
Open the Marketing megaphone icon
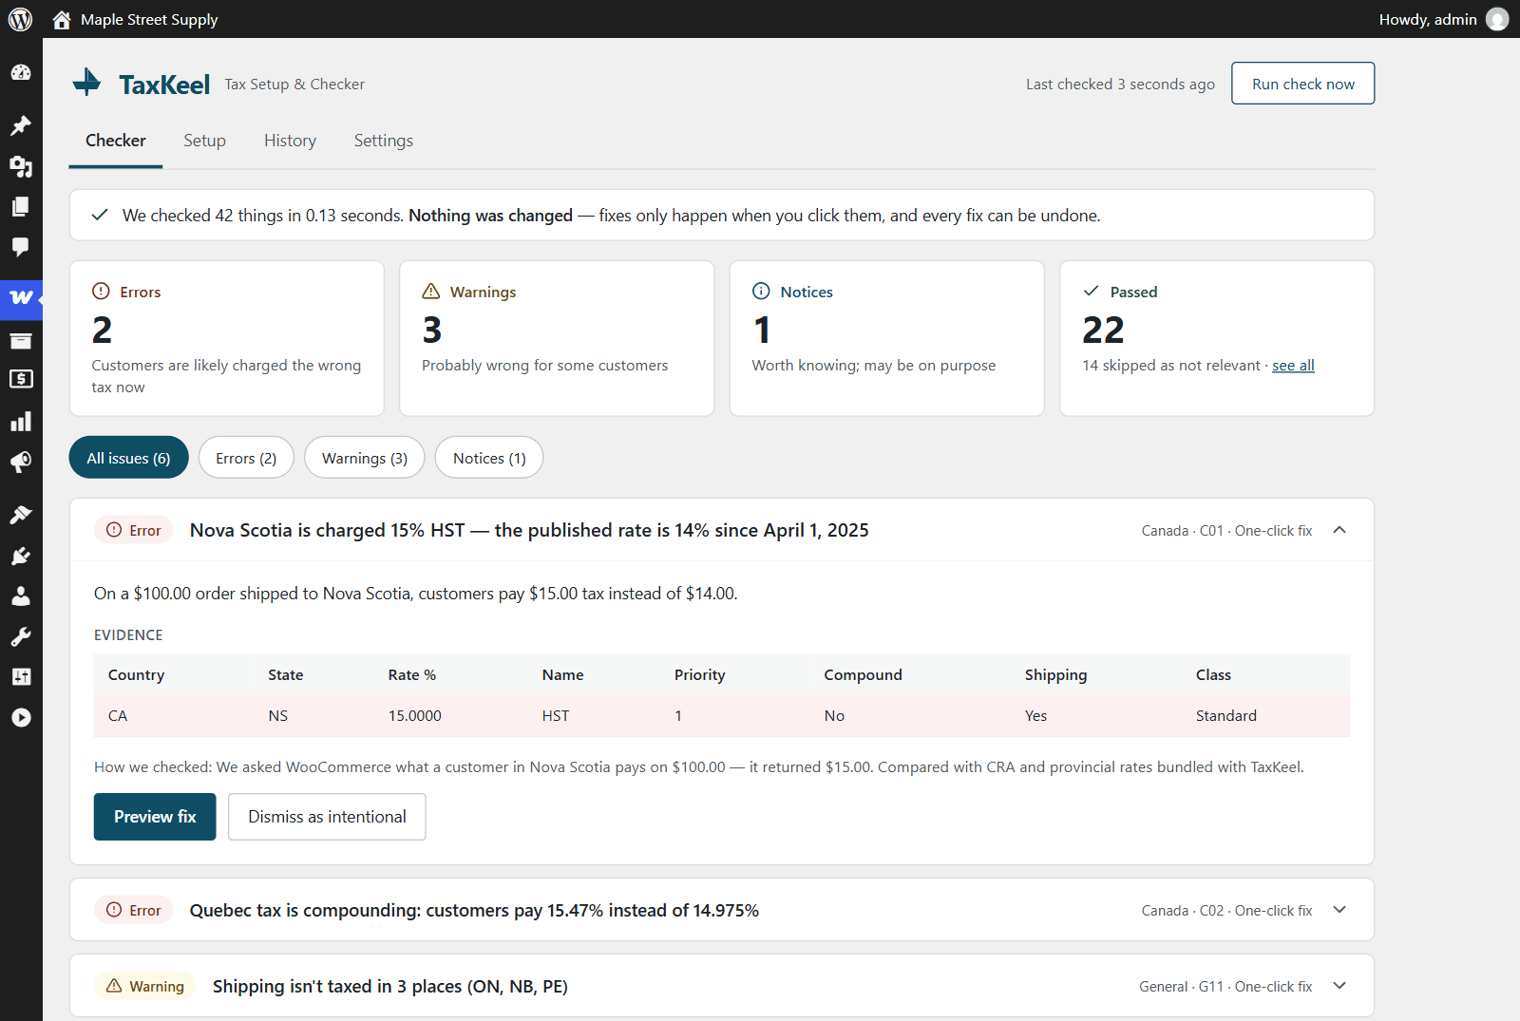[21, 462]
